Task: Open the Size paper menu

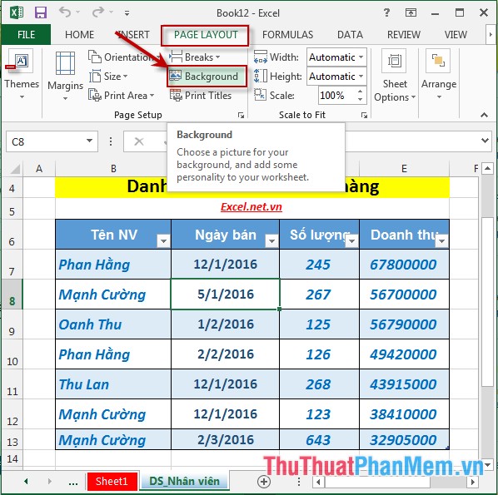Action: (x=108, y=77)
